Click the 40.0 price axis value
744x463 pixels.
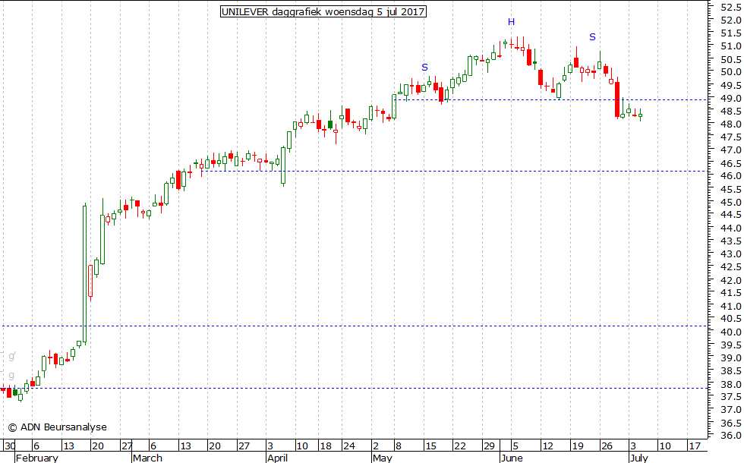[x=730, y=332]
